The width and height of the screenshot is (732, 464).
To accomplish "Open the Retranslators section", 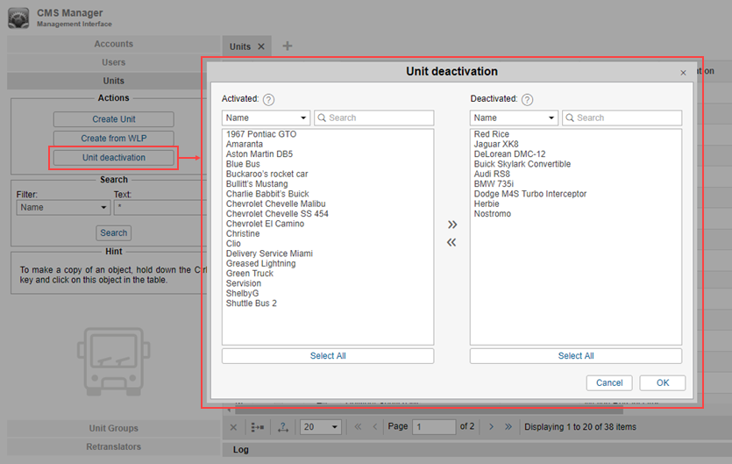I will coord(113,446).
